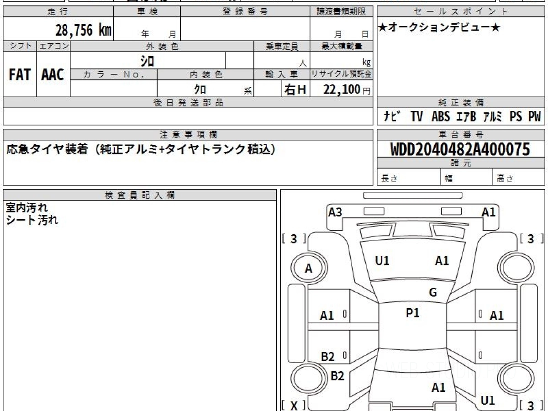This screenshot has height=411, width=548.
Task: Select the TV equipment entry
Action: 416,116
